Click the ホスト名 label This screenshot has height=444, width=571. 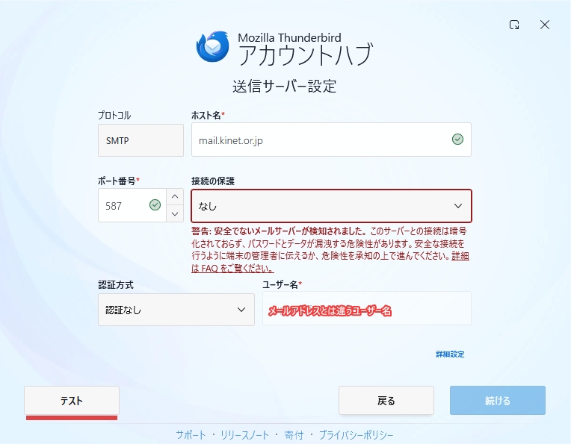pos(208,115)
